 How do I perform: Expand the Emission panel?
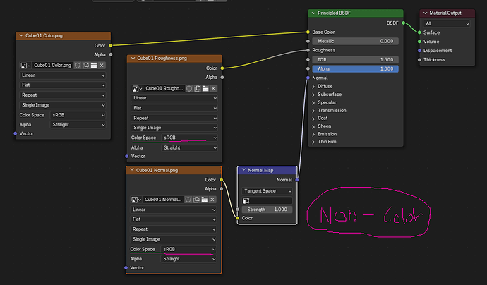pos(313,135)
